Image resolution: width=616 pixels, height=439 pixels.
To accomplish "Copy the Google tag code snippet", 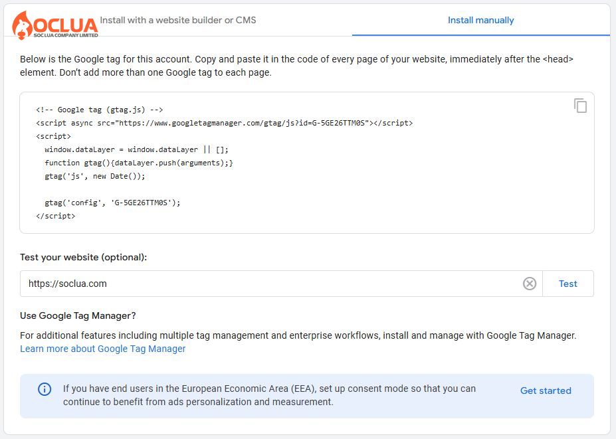I will [580, 106].
